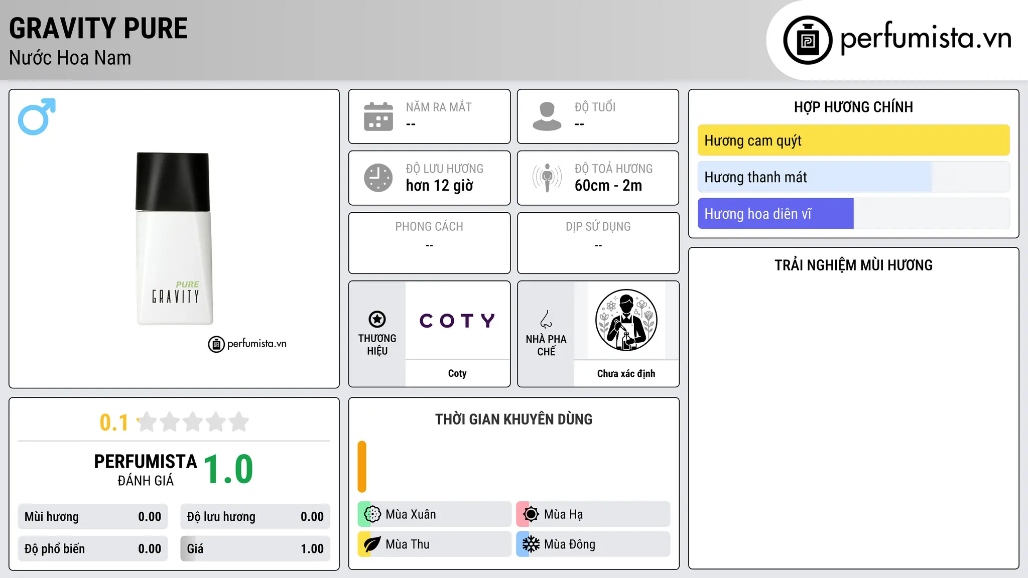Click the perfumista.vn header wordmark

pyautogui.click(x=926, y=38)
